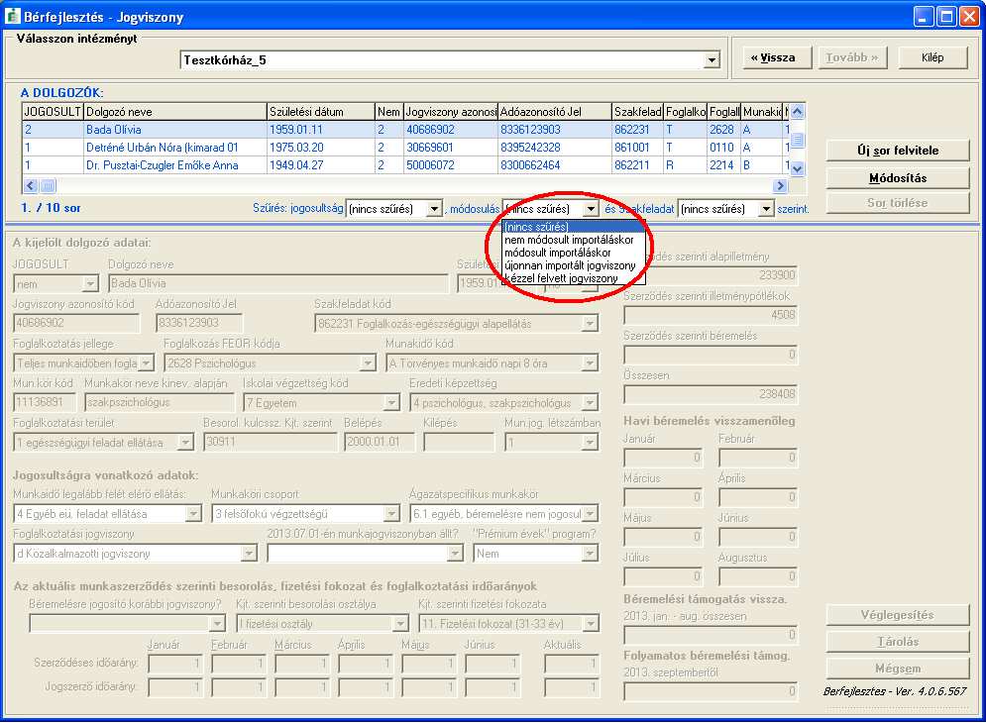Click the 'A DOLGOZÓK:' heading
Image resolution: width=986 pixels, height=723 pixels.
61,93
